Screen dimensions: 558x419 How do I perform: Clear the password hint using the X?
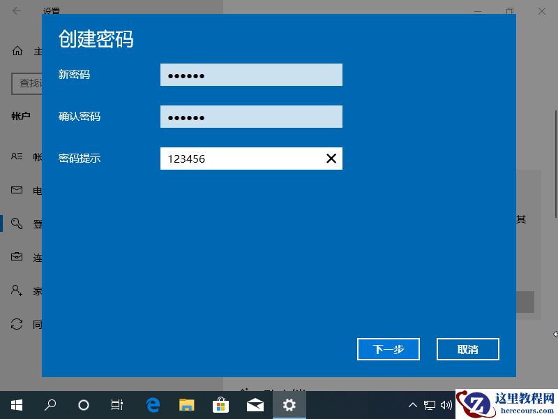coord(331,159)
